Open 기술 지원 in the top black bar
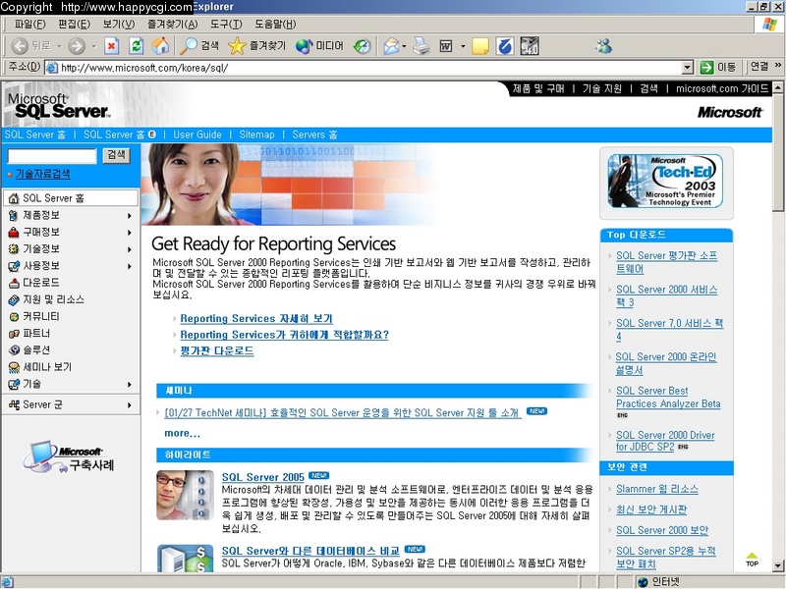The image size is (786, 589). pos(601,89)
